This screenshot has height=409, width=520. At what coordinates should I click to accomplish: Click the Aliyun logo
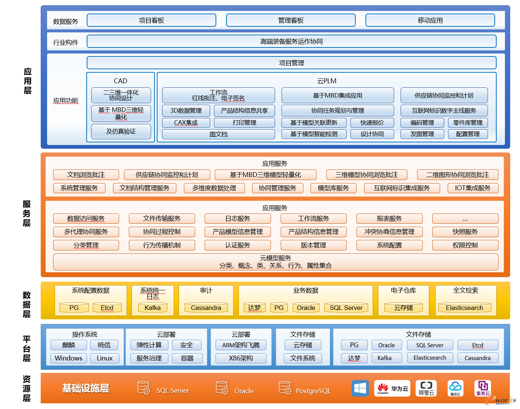426,388
